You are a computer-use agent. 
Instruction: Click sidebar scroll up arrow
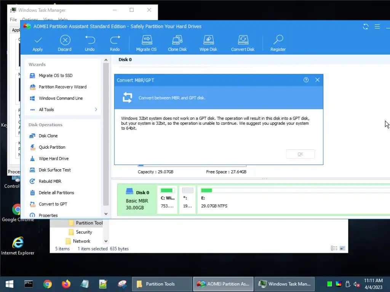pyautogui.click(x=106, y=60)
